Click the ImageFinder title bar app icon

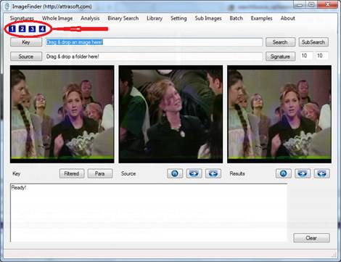coord(7,6)
